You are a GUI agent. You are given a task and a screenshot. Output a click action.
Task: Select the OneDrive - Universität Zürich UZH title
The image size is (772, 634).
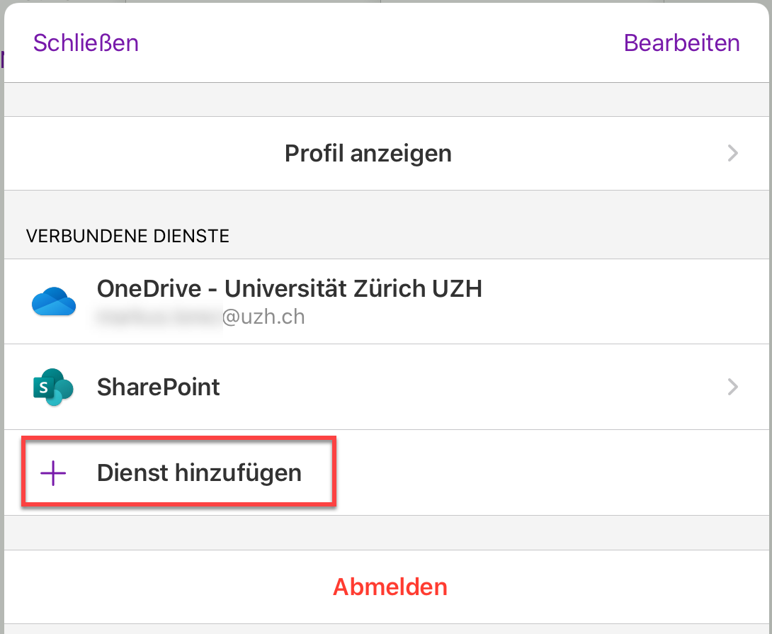pyautogui.click(x=289, y=288)
